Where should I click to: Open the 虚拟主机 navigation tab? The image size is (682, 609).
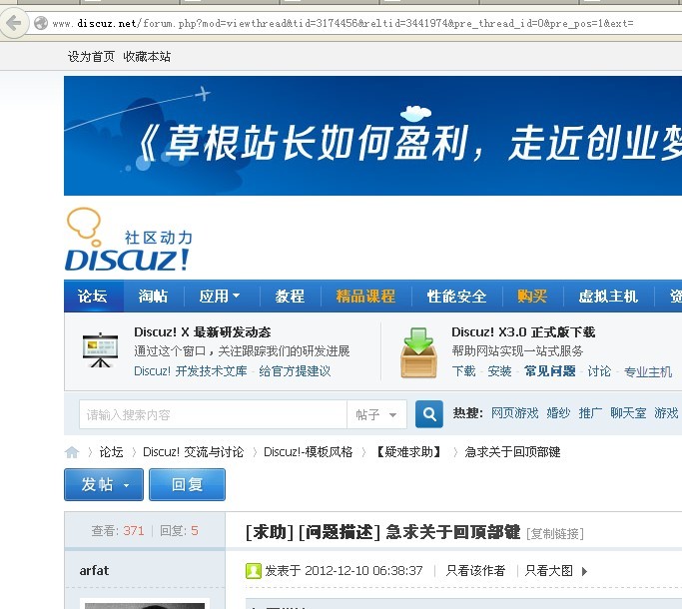tap(608, 297)
